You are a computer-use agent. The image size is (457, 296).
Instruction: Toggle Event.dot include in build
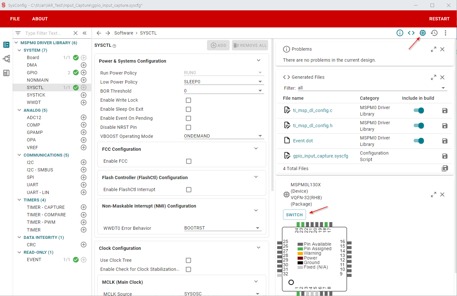point(419,141)
